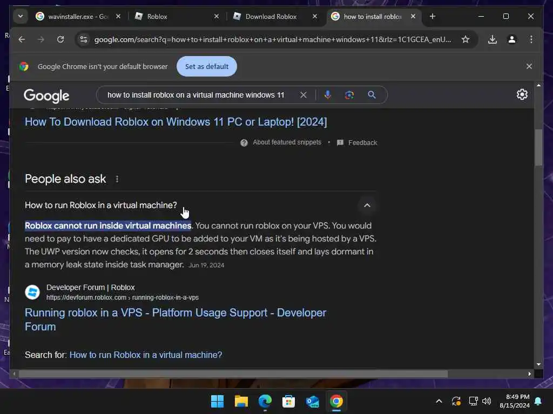The height and width of the screenshot is (414, 553).
Task: Select the how to install roblox tab
Action: point(373,17)
